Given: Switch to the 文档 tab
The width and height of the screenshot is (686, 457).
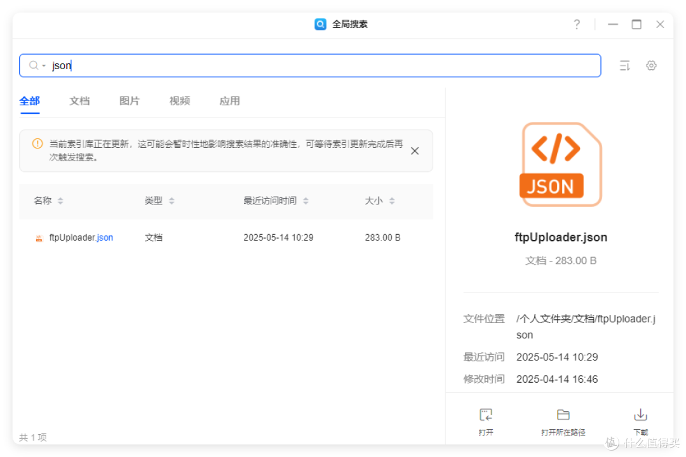Looking at the screenshot, I should pos(79,102).
